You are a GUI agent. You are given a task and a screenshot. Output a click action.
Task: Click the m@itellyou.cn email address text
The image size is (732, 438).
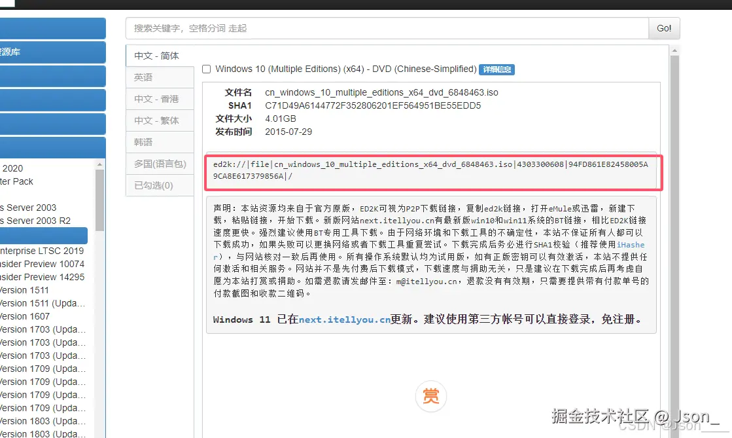pyautogui.click(x=427, y=282)
